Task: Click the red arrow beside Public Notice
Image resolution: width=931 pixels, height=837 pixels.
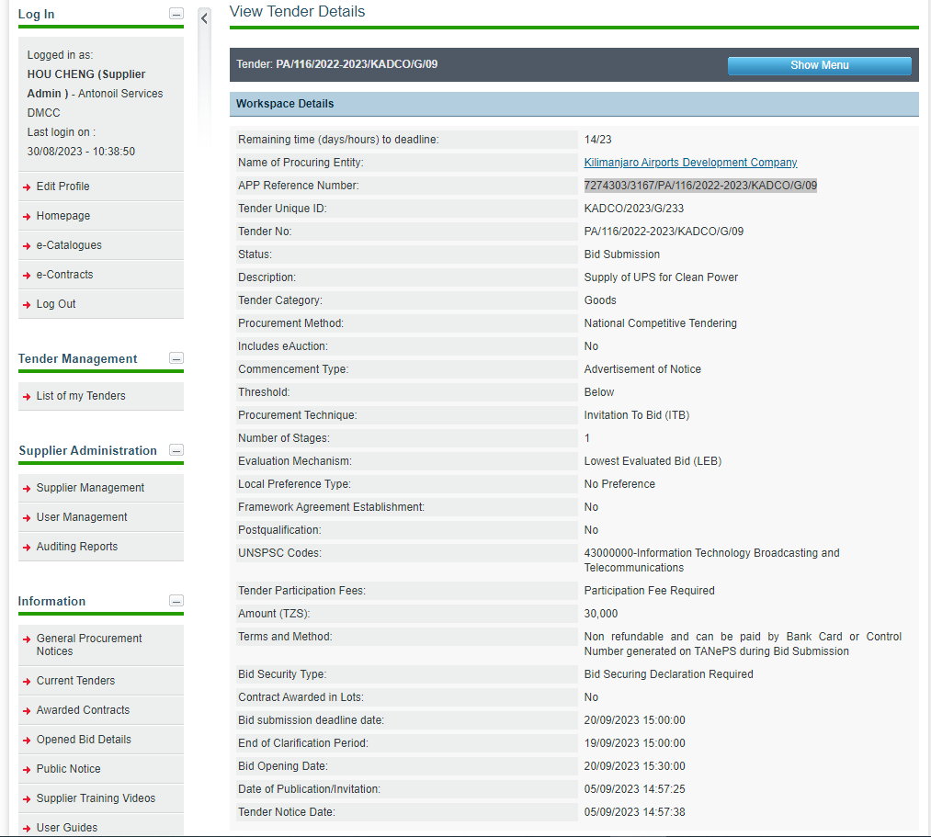Action: click(27, 770)
